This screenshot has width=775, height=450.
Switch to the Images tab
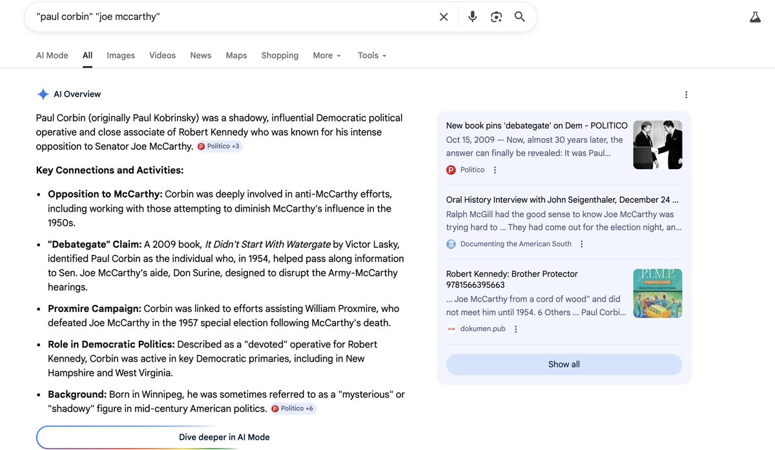pos(121,56)
